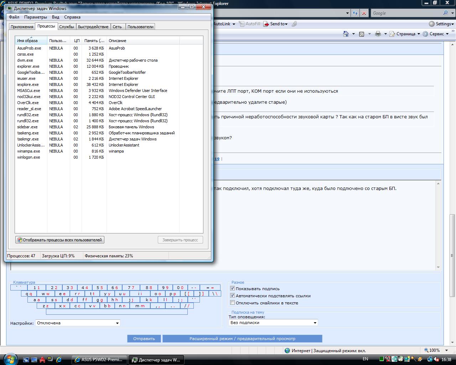Click inside the Google search box
The width and height of the screenshot is (456, 365).
[x=406, y=13]
